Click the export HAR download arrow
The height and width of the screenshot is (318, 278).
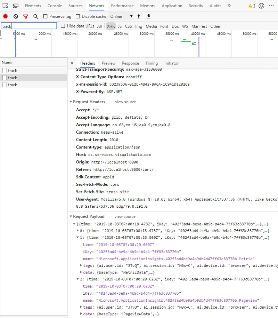[x=149, y=16]
